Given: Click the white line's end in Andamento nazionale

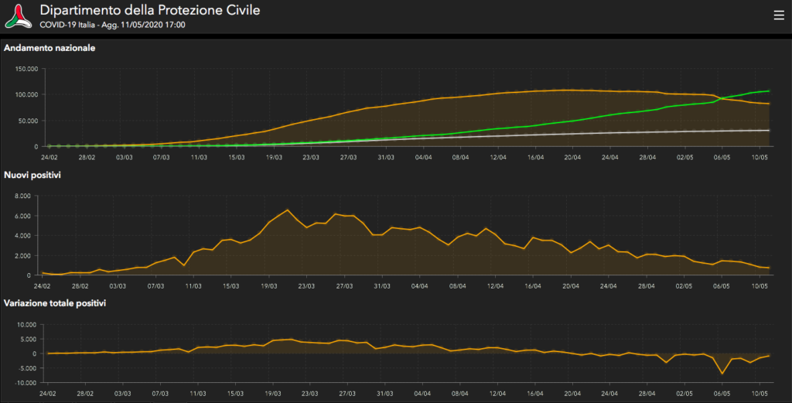Looking at the screenshot, I should (769, 130).
